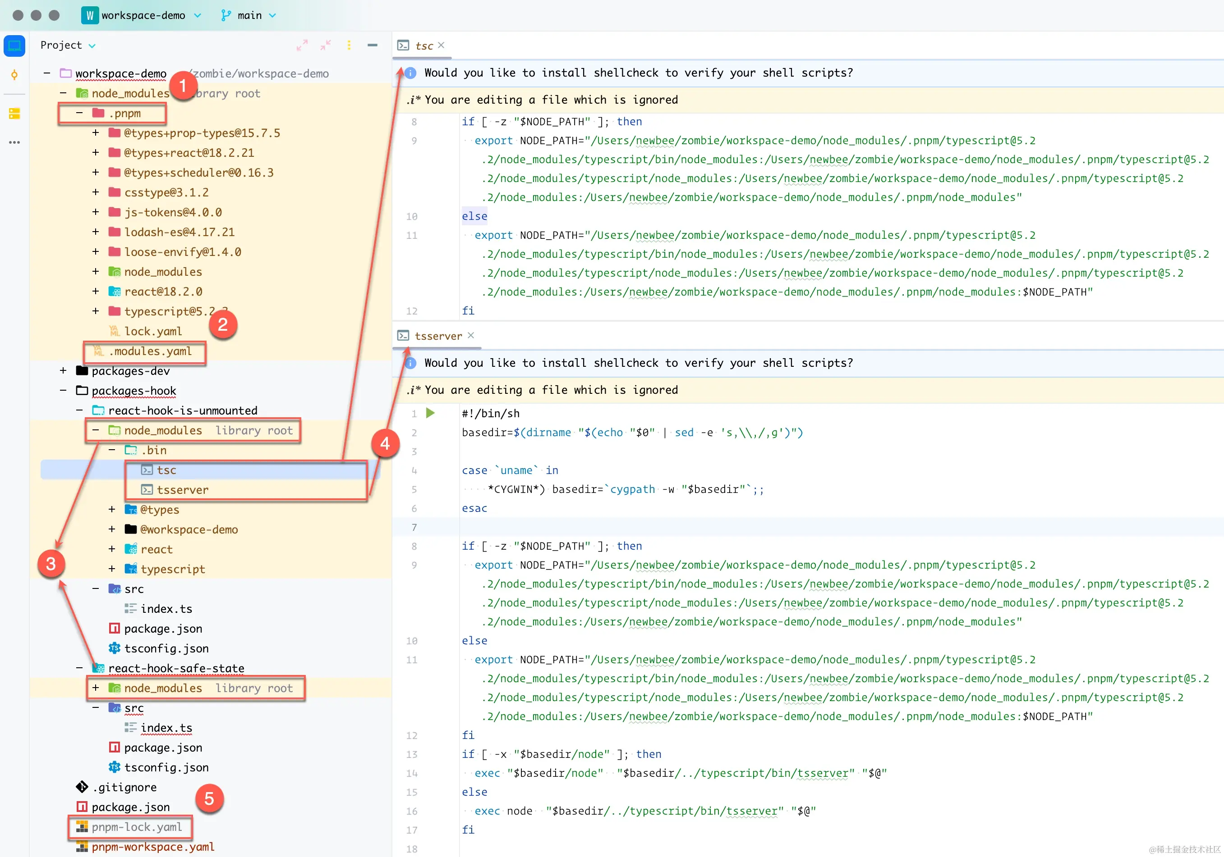Screen dimensions: 1224x857
Task: Click the collapse-all arrows icon in Project panel
Action: click(325, 45)
